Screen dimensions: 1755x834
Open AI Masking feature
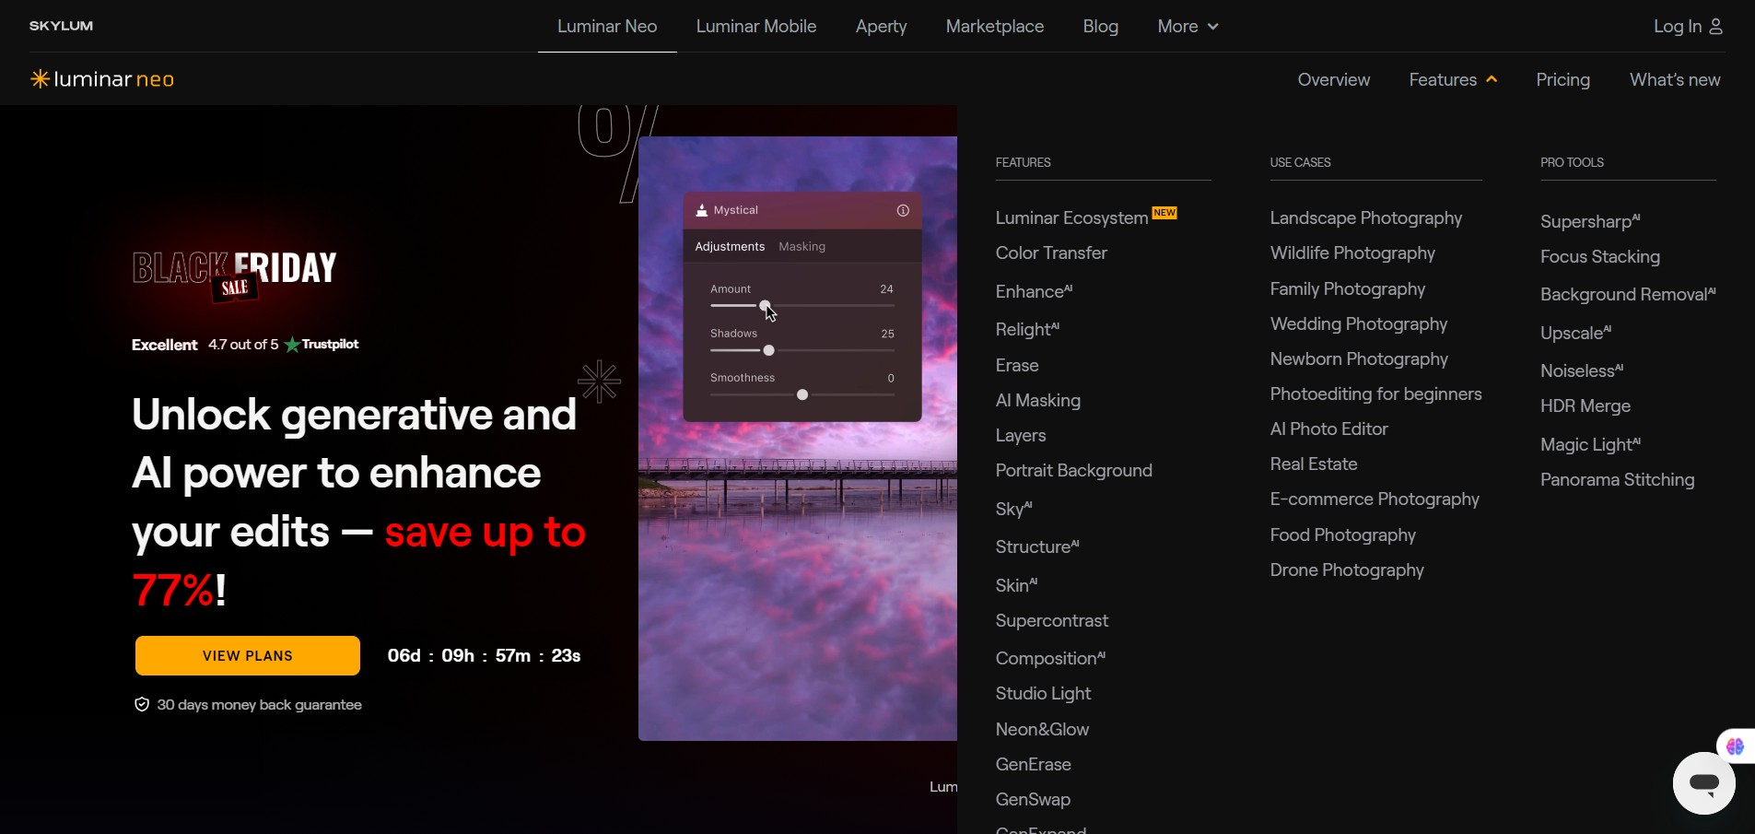[1038, 401]
